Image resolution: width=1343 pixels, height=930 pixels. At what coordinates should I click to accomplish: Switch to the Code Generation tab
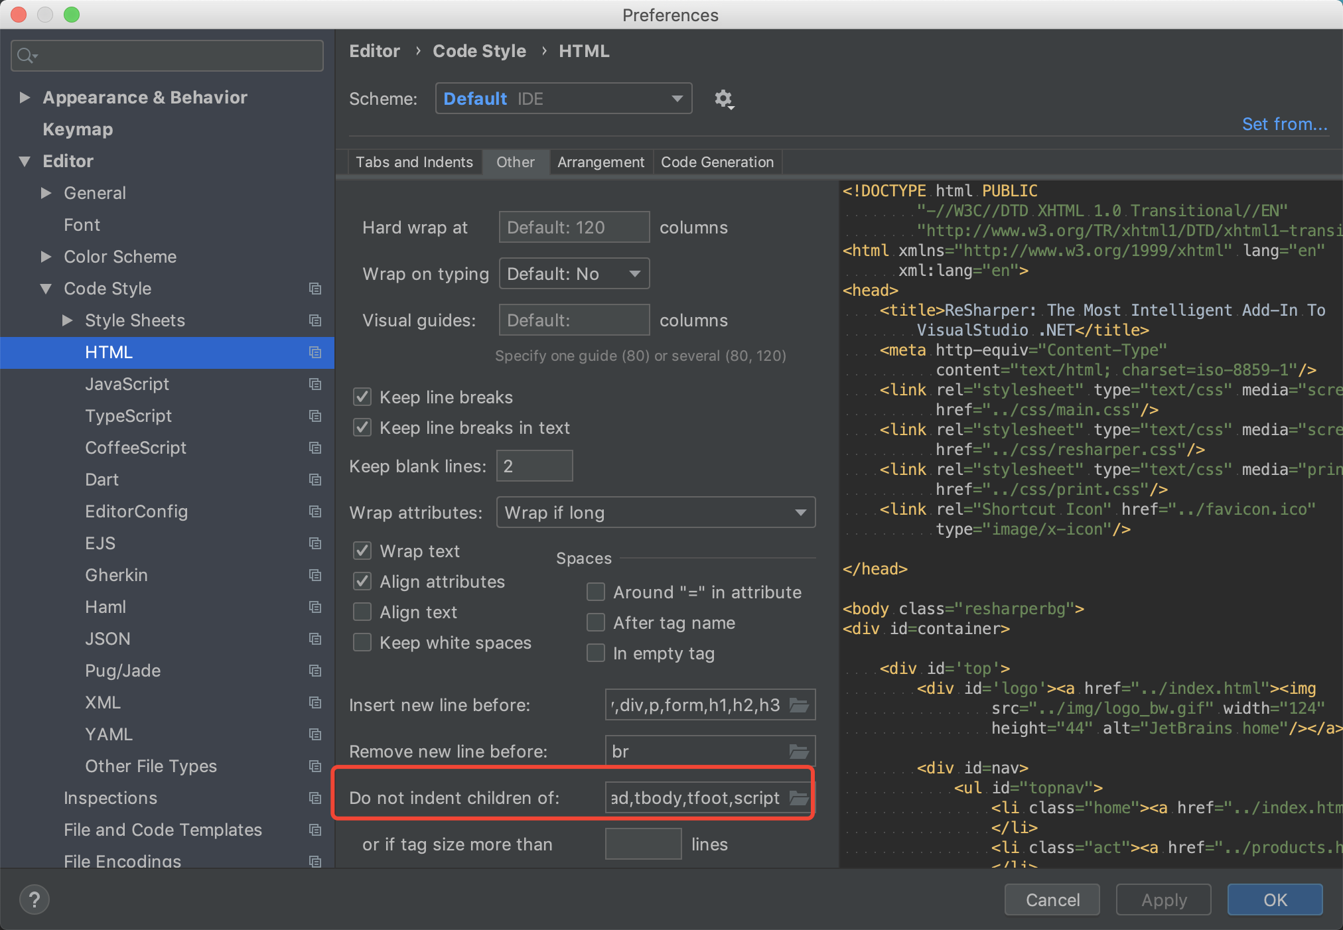(717, 163)
